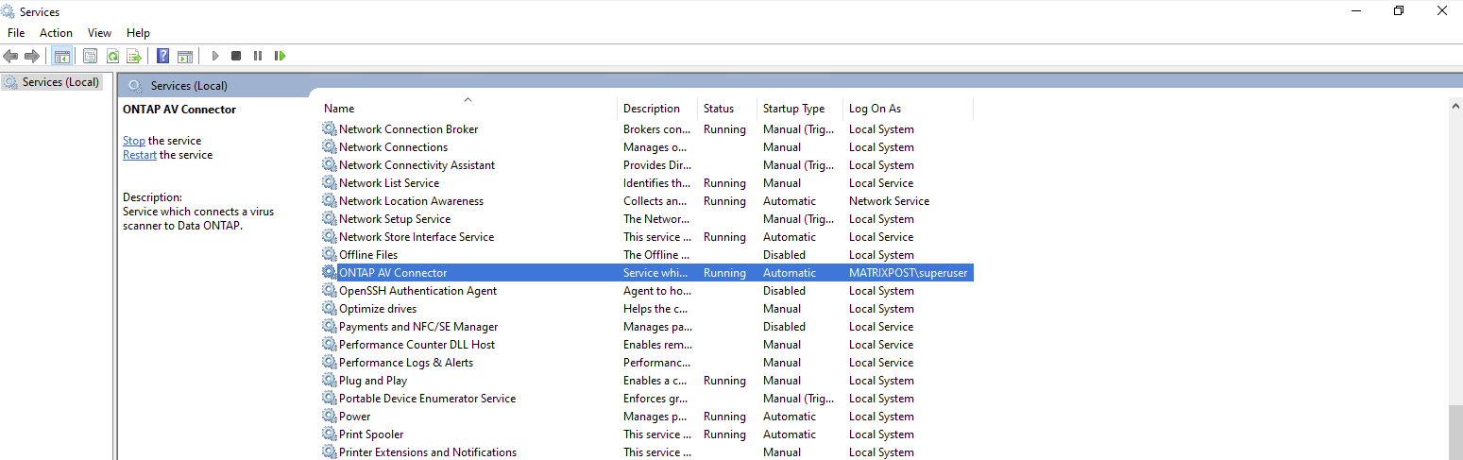Click the blue Help toolbar icon
This screenshot has width=1463, height=460.
[163, 57]
